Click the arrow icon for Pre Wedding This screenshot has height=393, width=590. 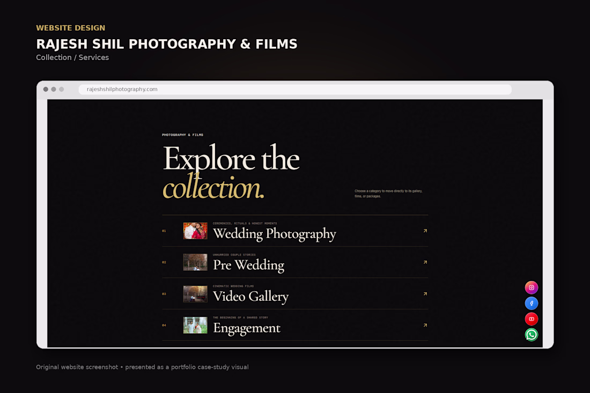425,262
